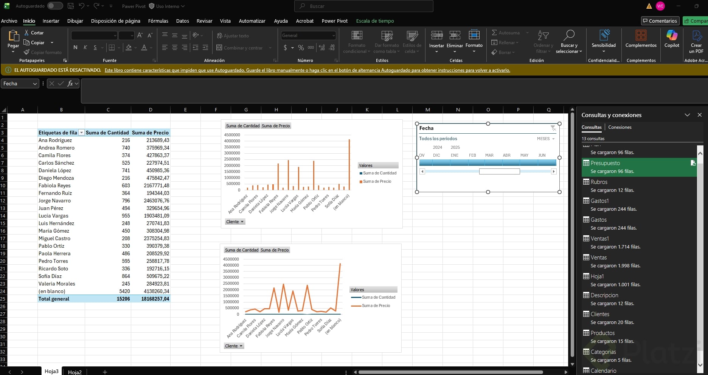Viewport: 708px width, 375px height.
Task: Switch to the Conexiones tab
Action: (x=619, y=127)
